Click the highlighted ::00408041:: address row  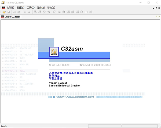tap(20, 71)
